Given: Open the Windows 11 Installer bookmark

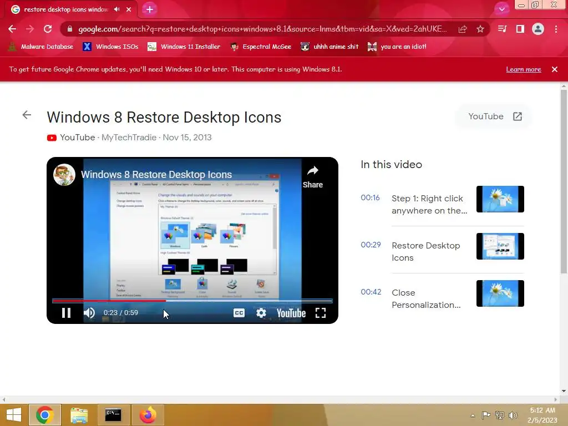Looking at the screenshot, I should tap(184, 47).
